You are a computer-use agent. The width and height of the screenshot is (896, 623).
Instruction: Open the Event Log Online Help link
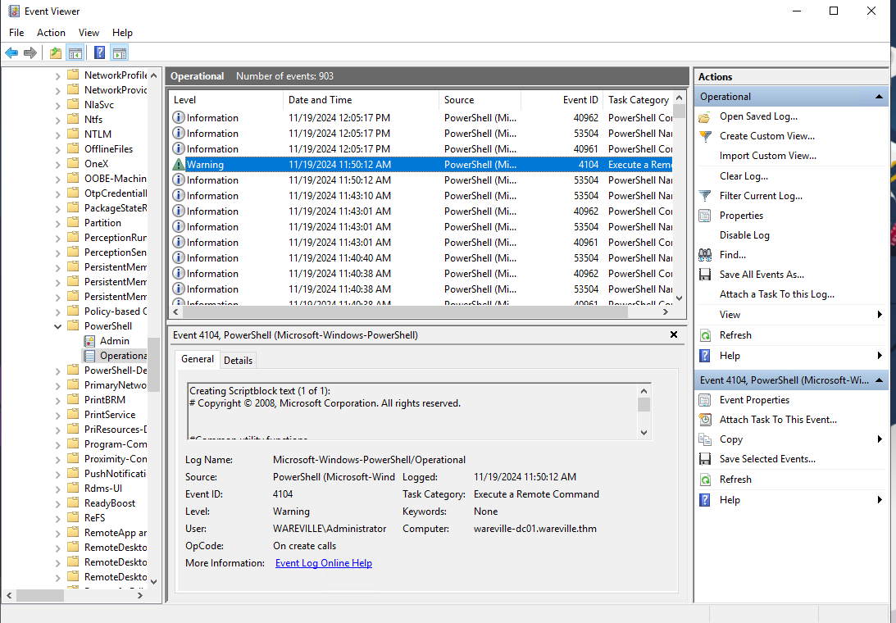324,563
